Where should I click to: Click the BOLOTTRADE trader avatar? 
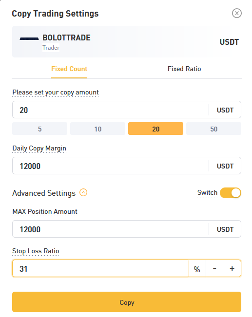(29, 38)
